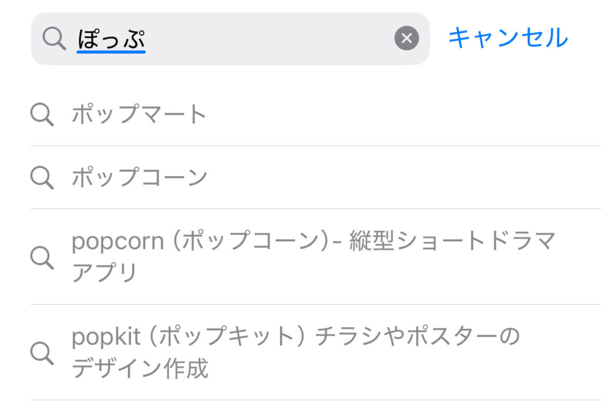The image size is (601, 410).
Task: Place cursor on typed text ぽっぷ
Action: pyautogui.click(x=111, y=38)
